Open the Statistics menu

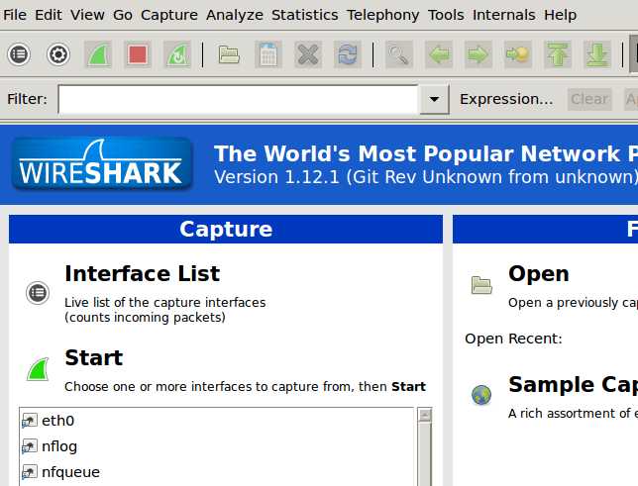[305, 15]
